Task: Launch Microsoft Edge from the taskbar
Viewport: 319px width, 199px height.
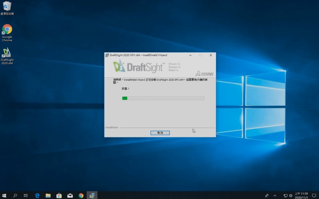Action: [37, 196]
